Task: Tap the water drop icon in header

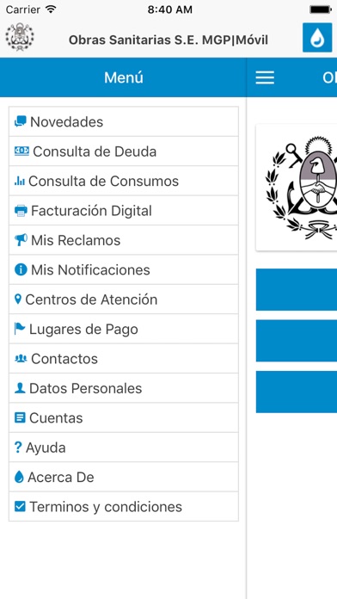Action: click(317, 38)
